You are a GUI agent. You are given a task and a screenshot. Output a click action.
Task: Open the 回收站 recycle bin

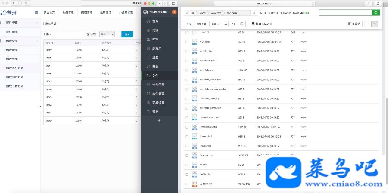click(x=354, y=24)
